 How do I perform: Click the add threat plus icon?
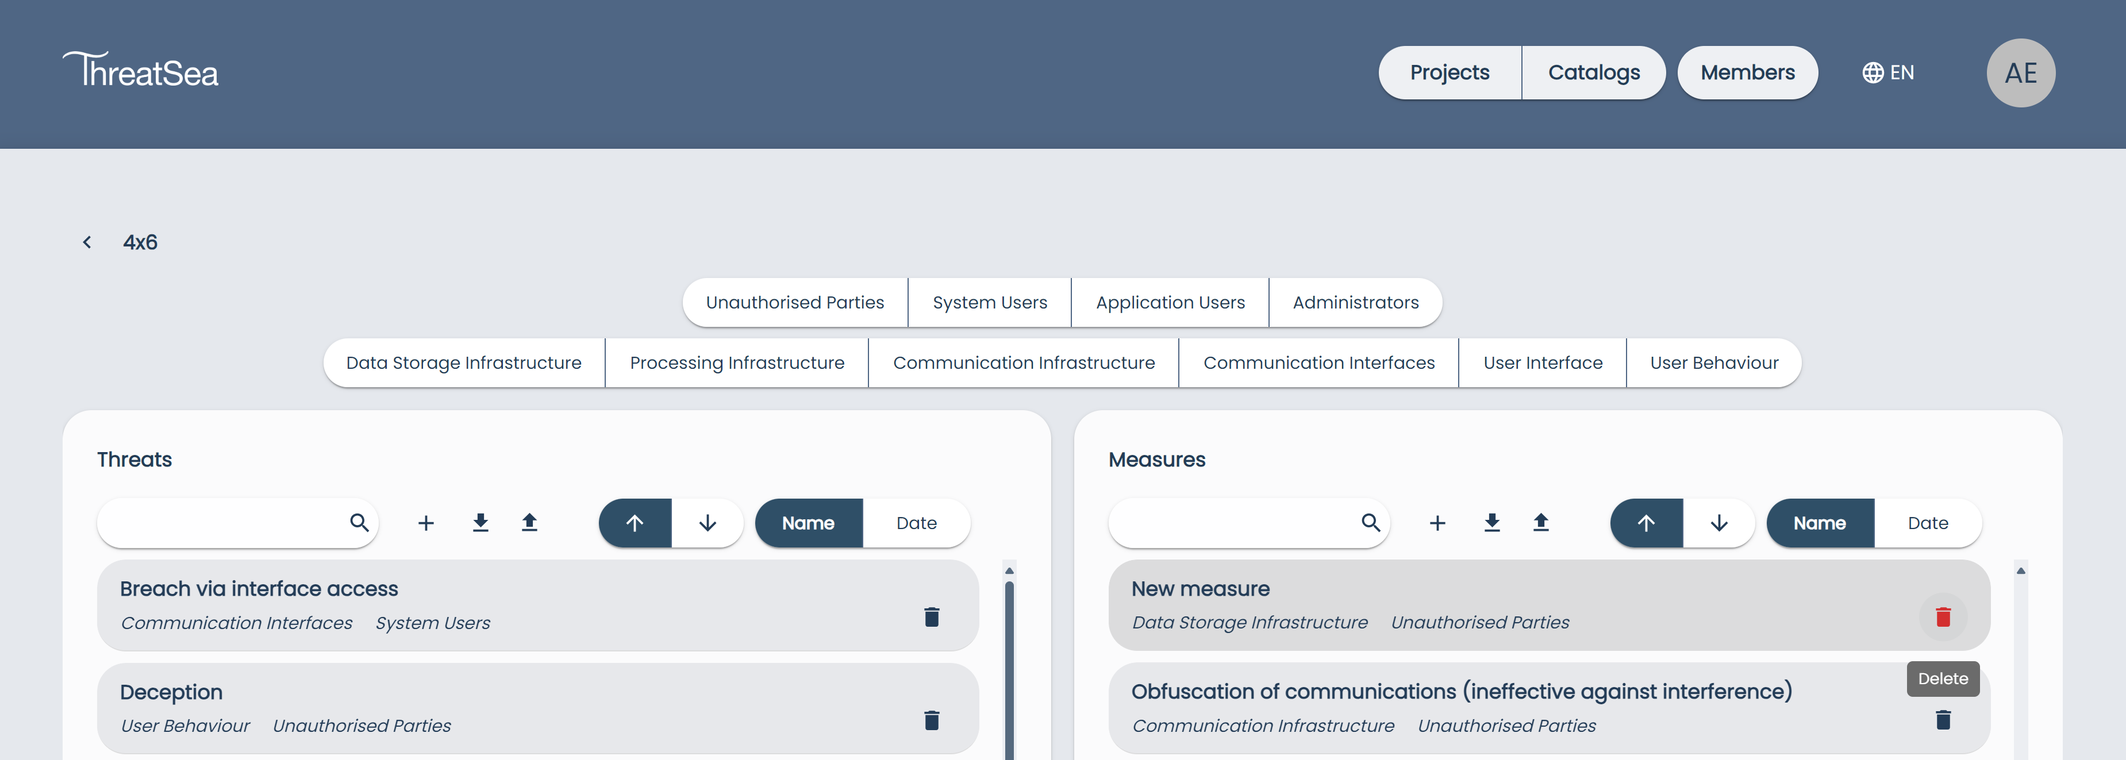[426, 523]
